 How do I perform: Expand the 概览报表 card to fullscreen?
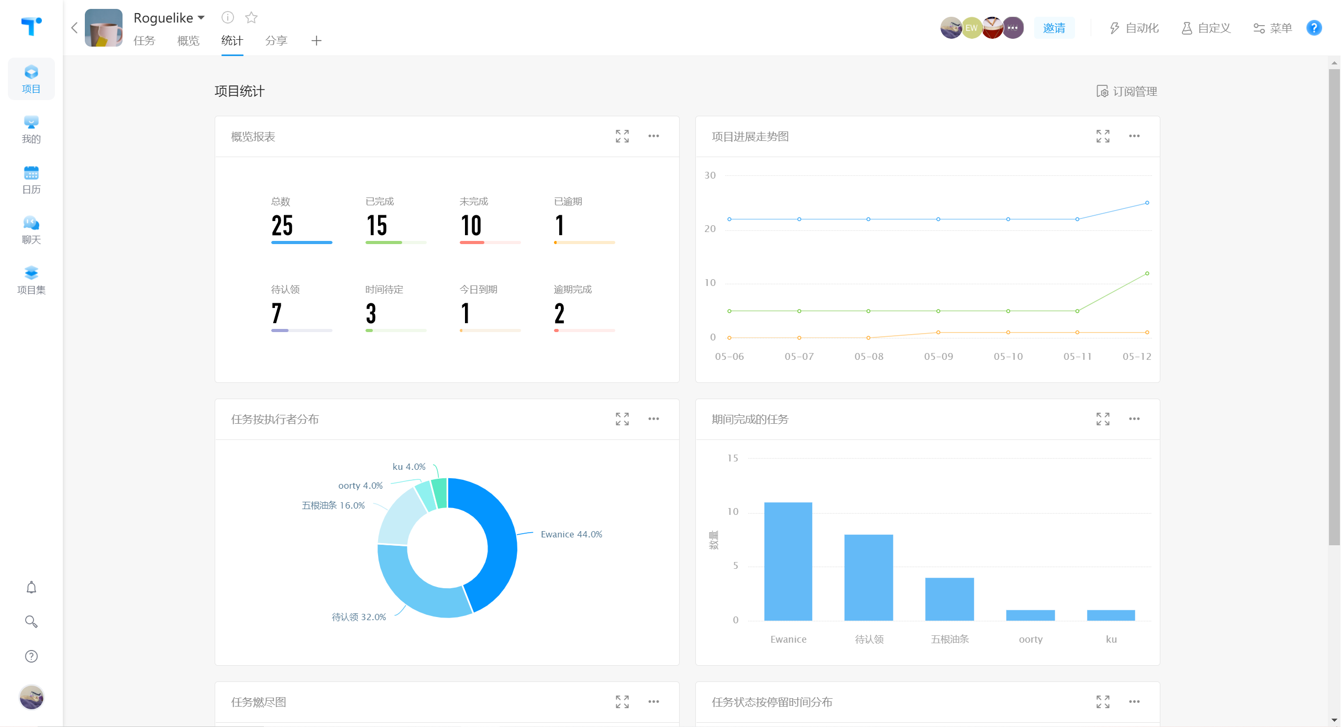[622, 136]
